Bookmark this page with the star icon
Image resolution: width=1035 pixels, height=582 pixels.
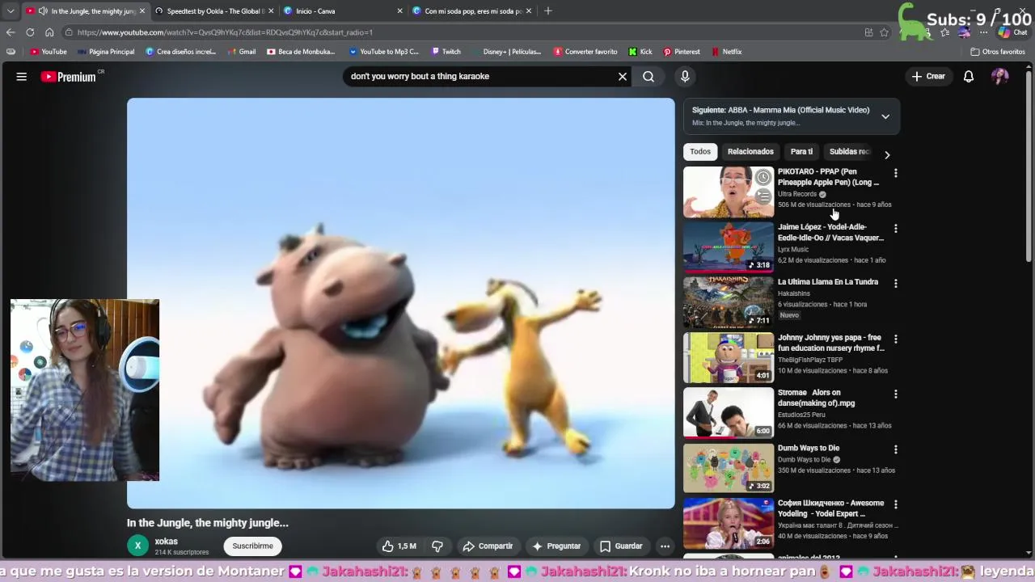tap(884, 32)
